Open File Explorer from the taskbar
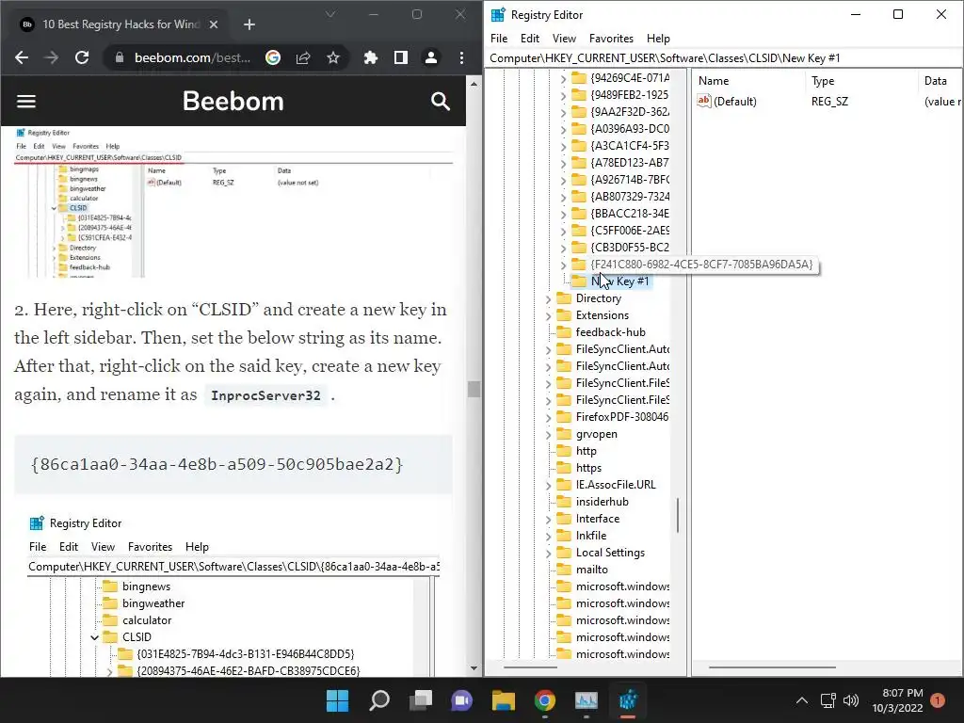 pyautogui.click(x=503, y=700)
